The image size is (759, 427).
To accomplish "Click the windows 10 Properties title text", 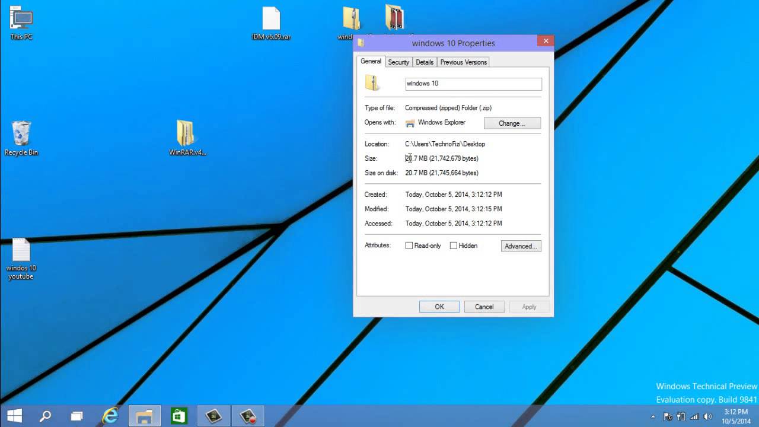I will pos(453,43).
